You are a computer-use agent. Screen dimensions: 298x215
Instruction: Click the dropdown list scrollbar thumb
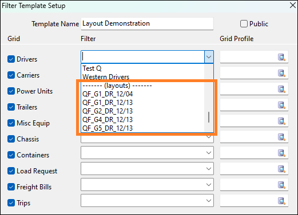click(x=209, y=117)
